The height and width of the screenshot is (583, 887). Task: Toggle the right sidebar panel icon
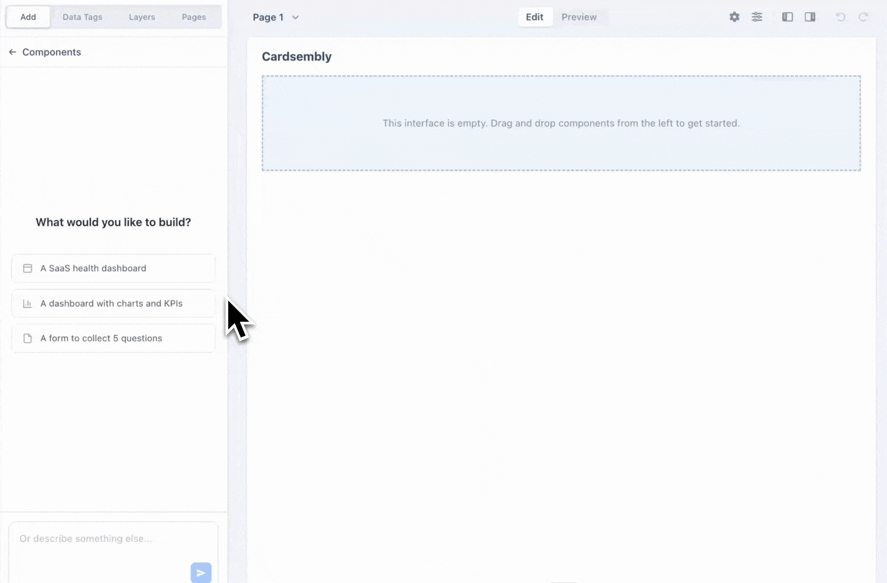[x=810, y=17]
